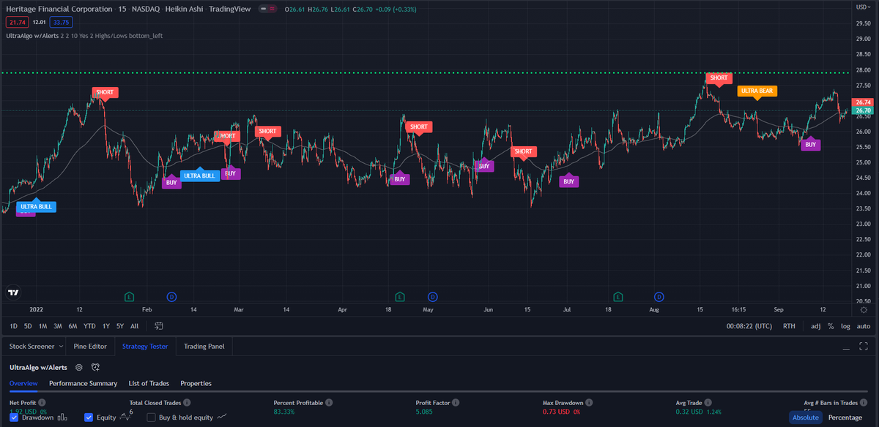Click the red 21.74 sell price button
Viewport: 879px width, 427px height.
pos(16,22)
